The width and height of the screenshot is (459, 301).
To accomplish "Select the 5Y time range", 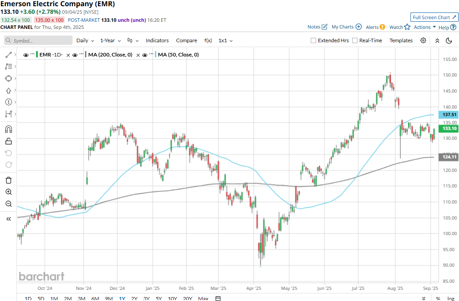I will (x=158, y=298).
